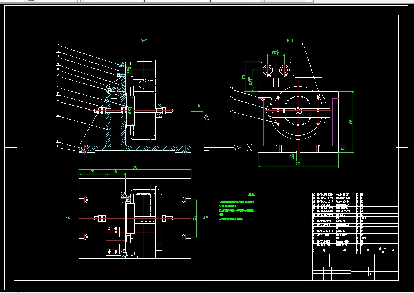Click the 105 toleranced dimension in B view
Screen dimensions: 414x293
click(x=275, y=53)
